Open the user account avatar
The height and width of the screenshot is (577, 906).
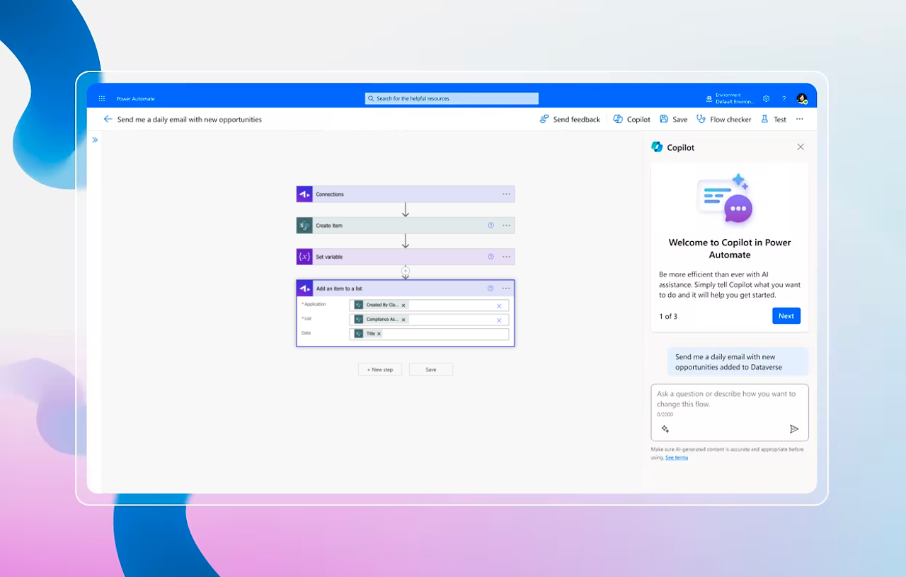tap(802, 98)
